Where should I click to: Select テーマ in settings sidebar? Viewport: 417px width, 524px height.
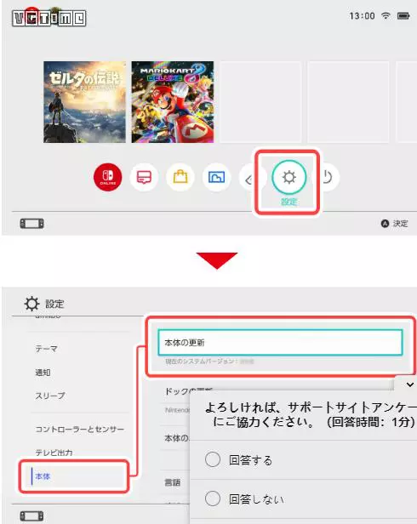point(47,349)
